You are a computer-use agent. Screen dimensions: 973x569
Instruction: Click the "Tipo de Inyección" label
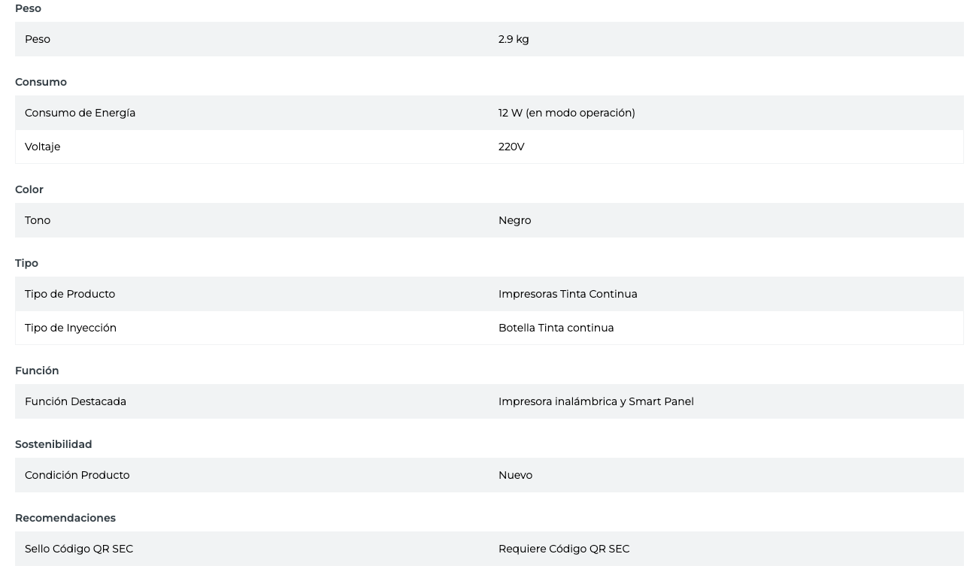pyautogui.click(x=71, y=328)
